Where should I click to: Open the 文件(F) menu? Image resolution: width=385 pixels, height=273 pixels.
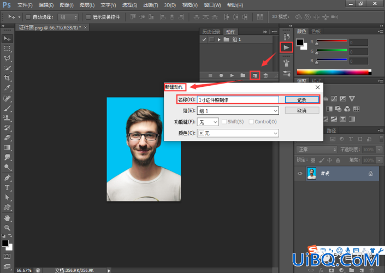point(25,5)
